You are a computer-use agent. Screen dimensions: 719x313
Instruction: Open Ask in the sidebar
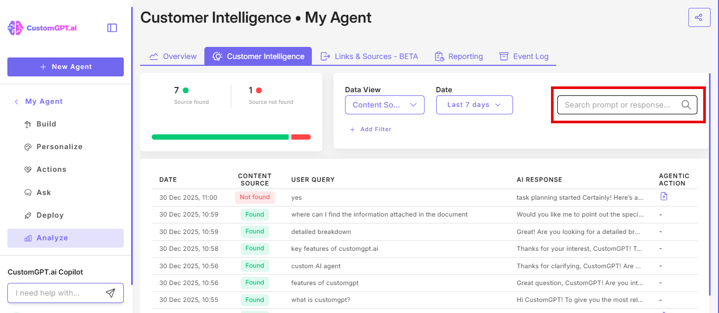pyautogui.click(x=65, y=193)
